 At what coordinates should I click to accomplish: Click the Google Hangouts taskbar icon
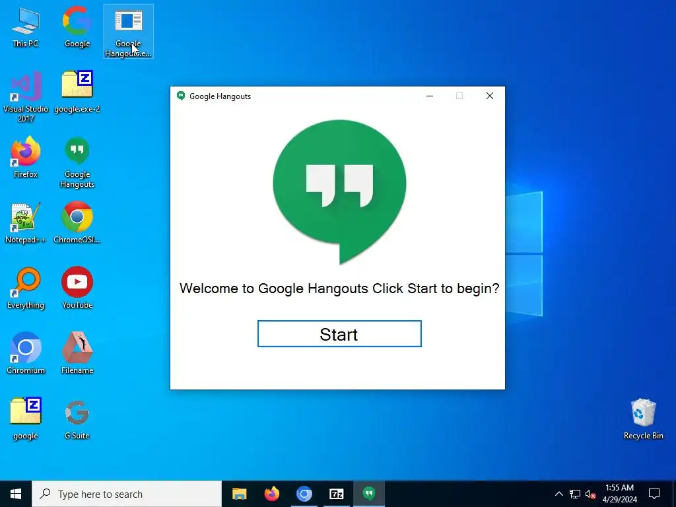[368, 494]
